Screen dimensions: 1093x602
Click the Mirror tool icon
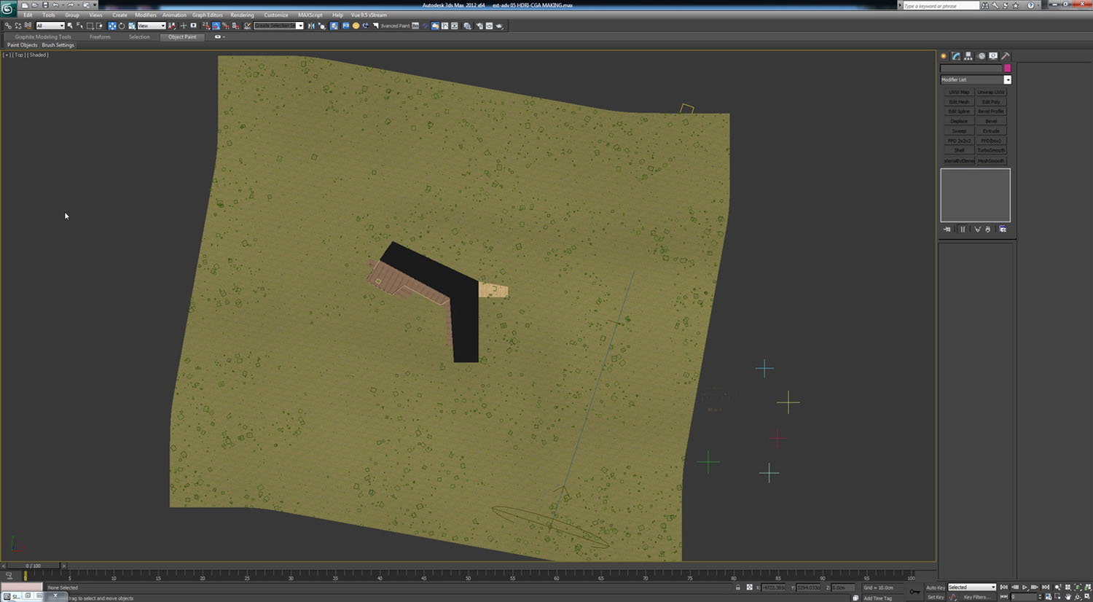(311, 26)
